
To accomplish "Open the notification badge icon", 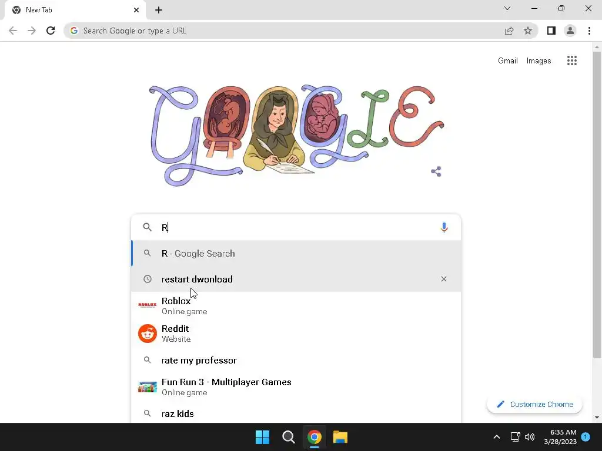I will pos(586,437).
